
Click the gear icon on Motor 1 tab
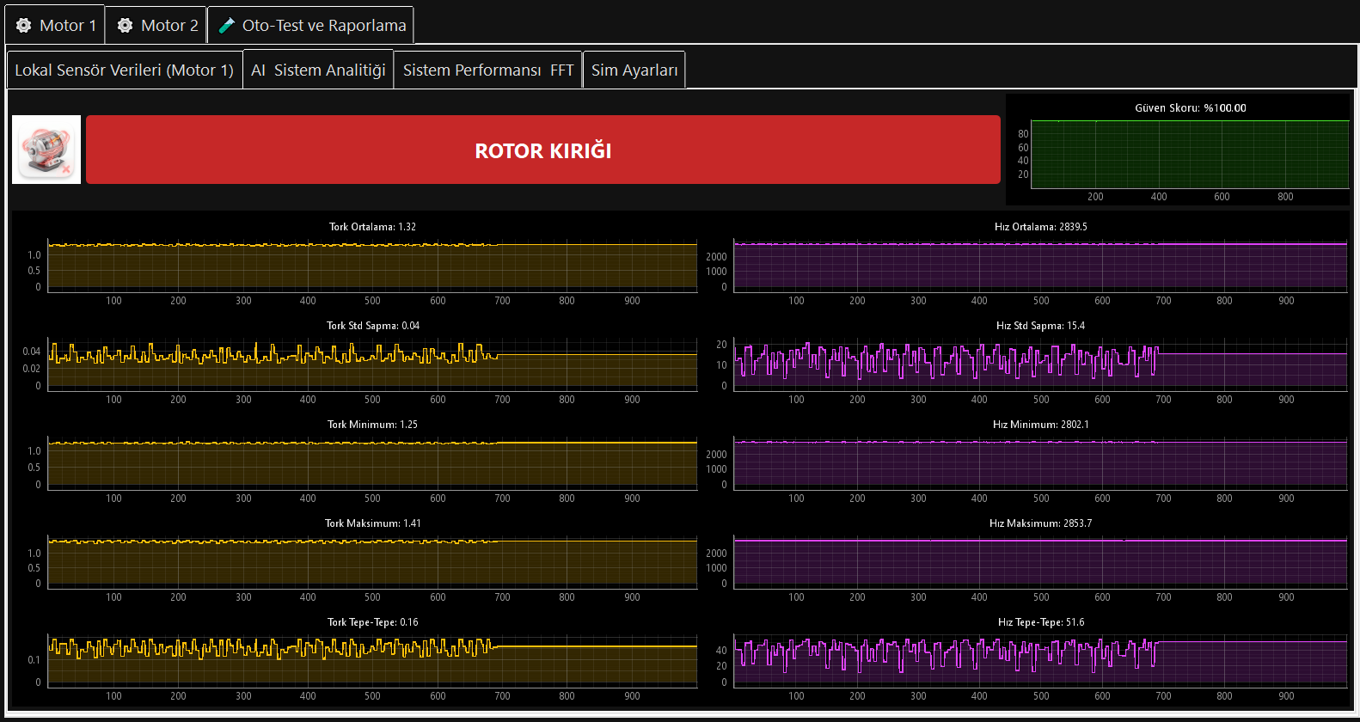pyautogui.click(x=24, y=26)
